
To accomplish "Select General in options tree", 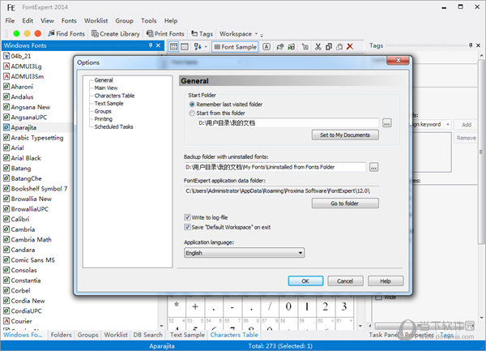I will pyautogui.click(x=104, y=80).
